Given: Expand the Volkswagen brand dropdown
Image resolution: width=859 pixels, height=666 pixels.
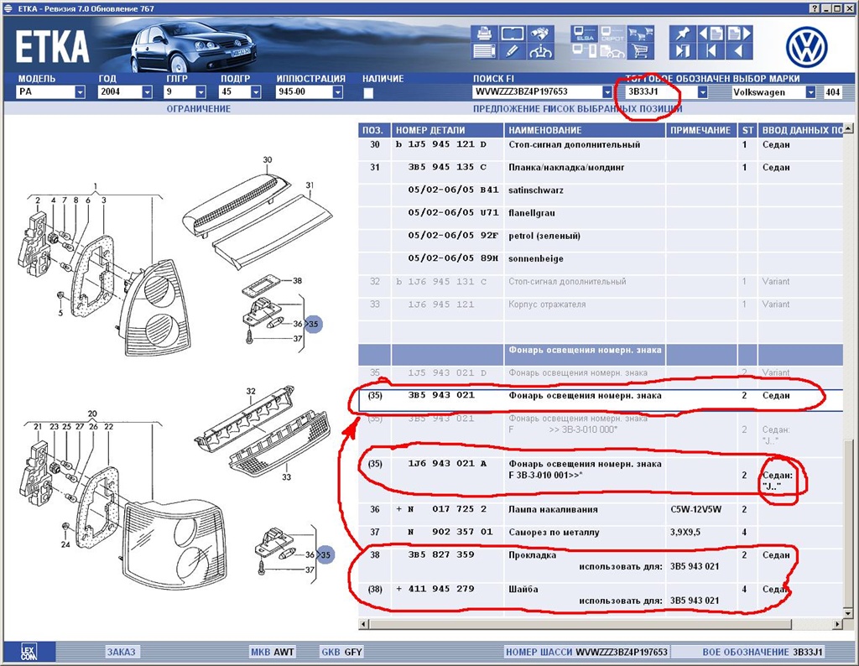Looking at the screenshot, I should 810,92.
